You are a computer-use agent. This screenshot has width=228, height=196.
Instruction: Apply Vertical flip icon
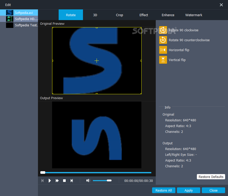(163, 60)
